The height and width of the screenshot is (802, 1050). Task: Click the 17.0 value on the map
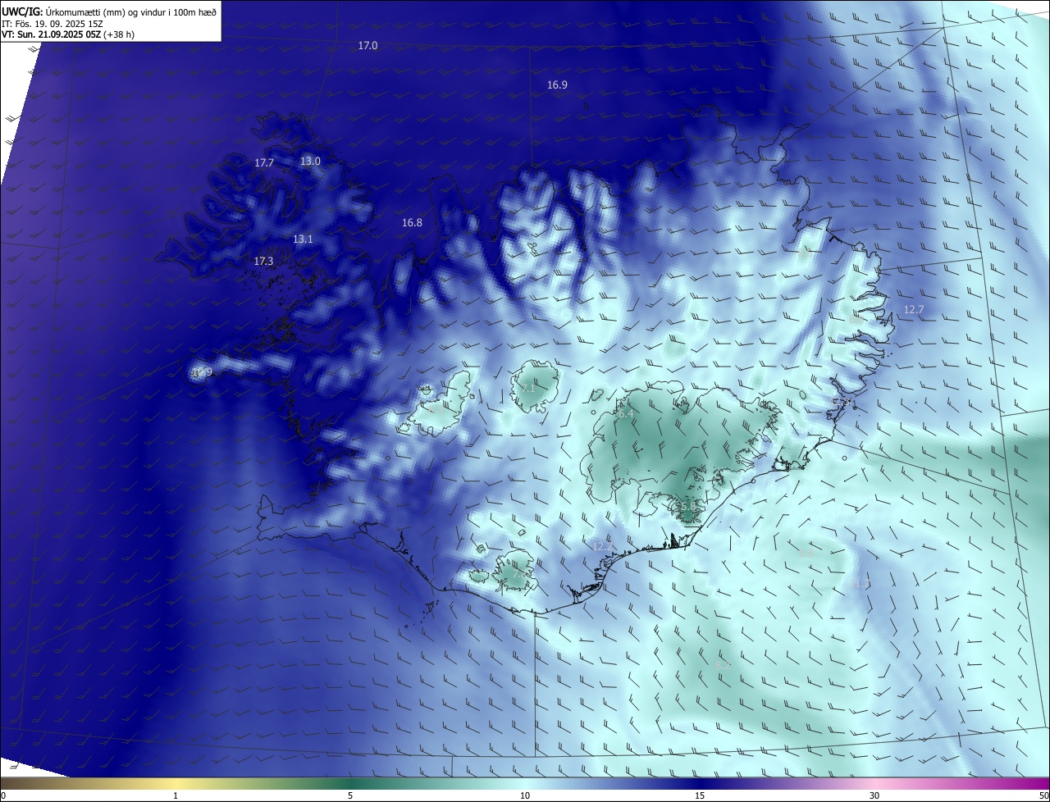(x=367, y=46)
